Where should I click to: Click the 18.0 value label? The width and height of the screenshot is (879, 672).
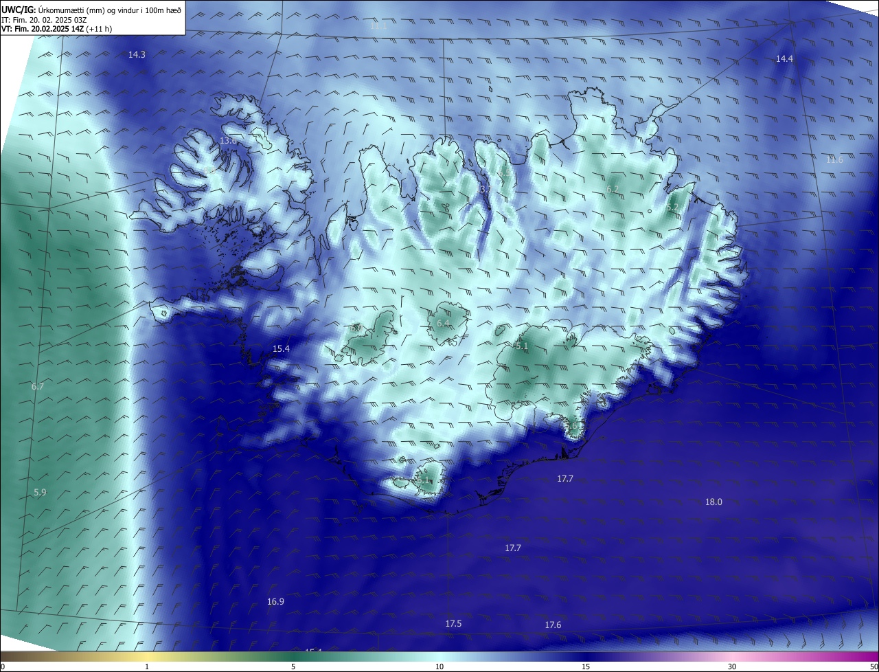pos(714,502)
